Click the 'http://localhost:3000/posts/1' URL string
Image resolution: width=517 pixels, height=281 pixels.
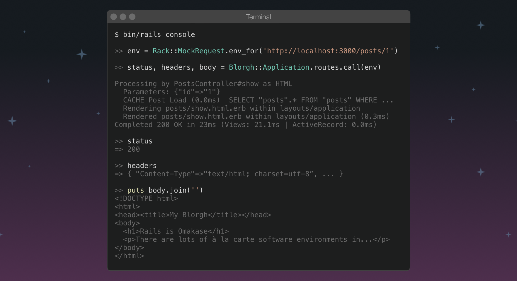(328, 51)
